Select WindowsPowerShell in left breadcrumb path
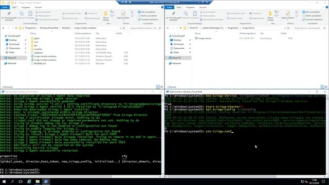 [x=49, y=28]
